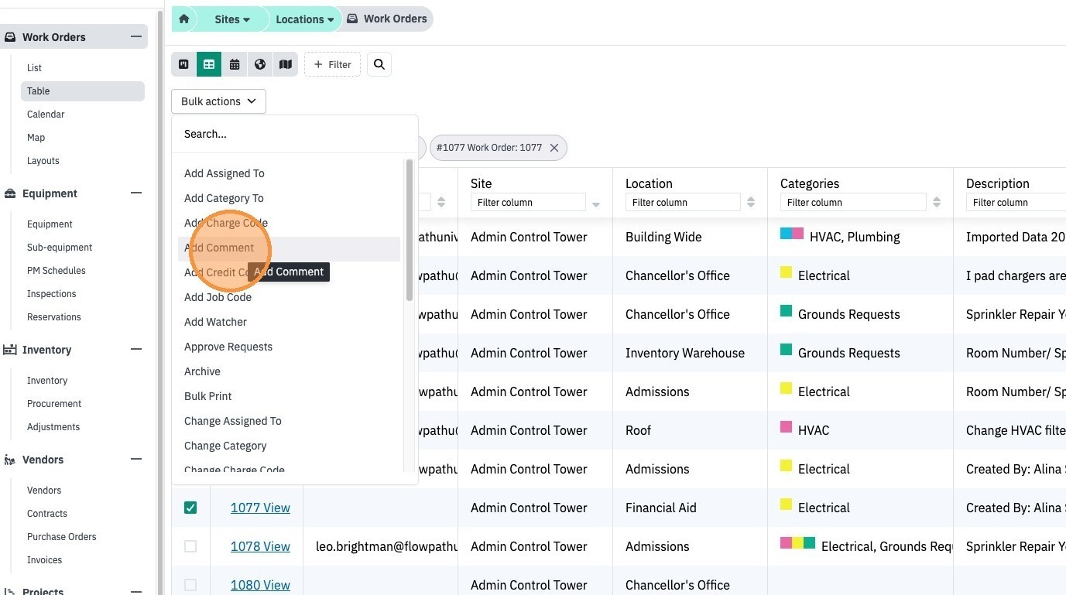Click the Add Filter button

tap(332, 64)
